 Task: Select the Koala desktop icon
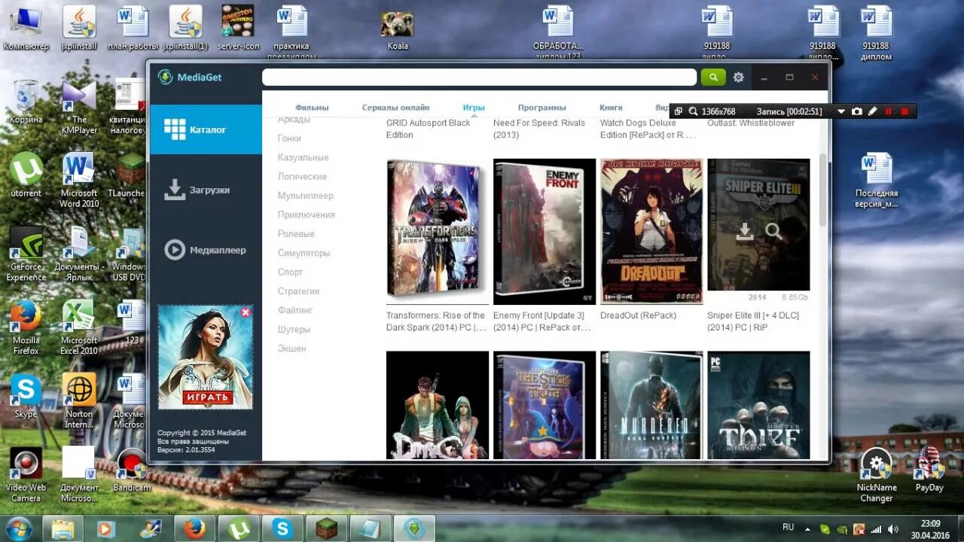click(x=397, y=31)
